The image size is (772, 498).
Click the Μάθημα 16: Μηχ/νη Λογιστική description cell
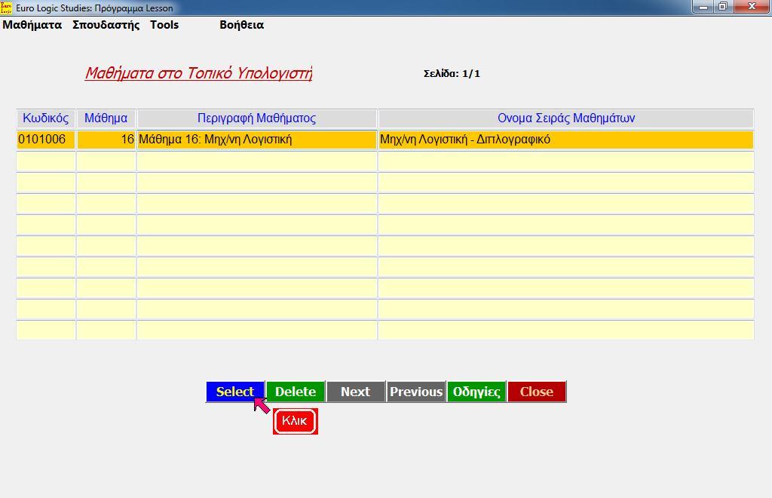click(256, 140)
